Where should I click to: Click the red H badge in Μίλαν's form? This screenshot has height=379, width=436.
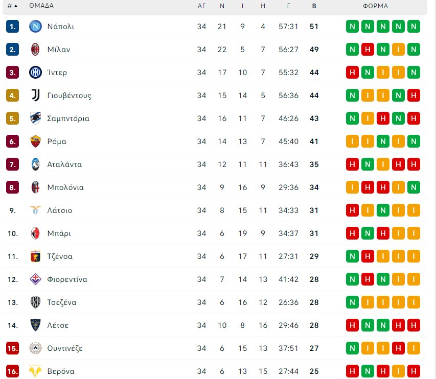click(368, 50)
